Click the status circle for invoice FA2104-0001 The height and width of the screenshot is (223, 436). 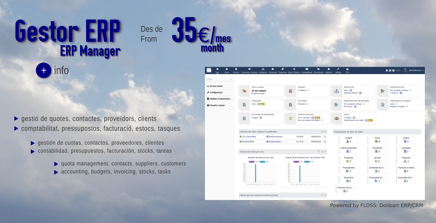(x=325, y=142)
